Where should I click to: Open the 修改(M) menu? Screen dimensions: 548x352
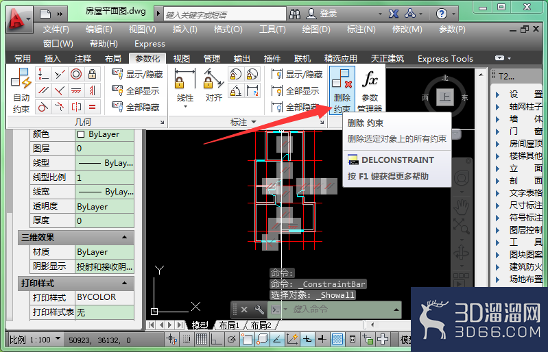point(407,29)
